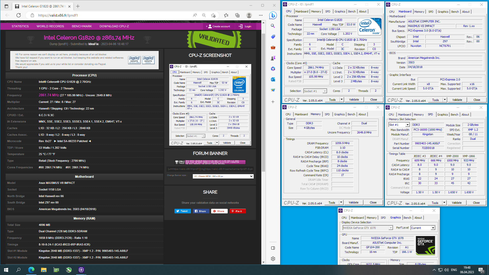Open Outlook icon in Edge sidebar
The width and height of the screenshot is (489, 275).
click(273, 79)
